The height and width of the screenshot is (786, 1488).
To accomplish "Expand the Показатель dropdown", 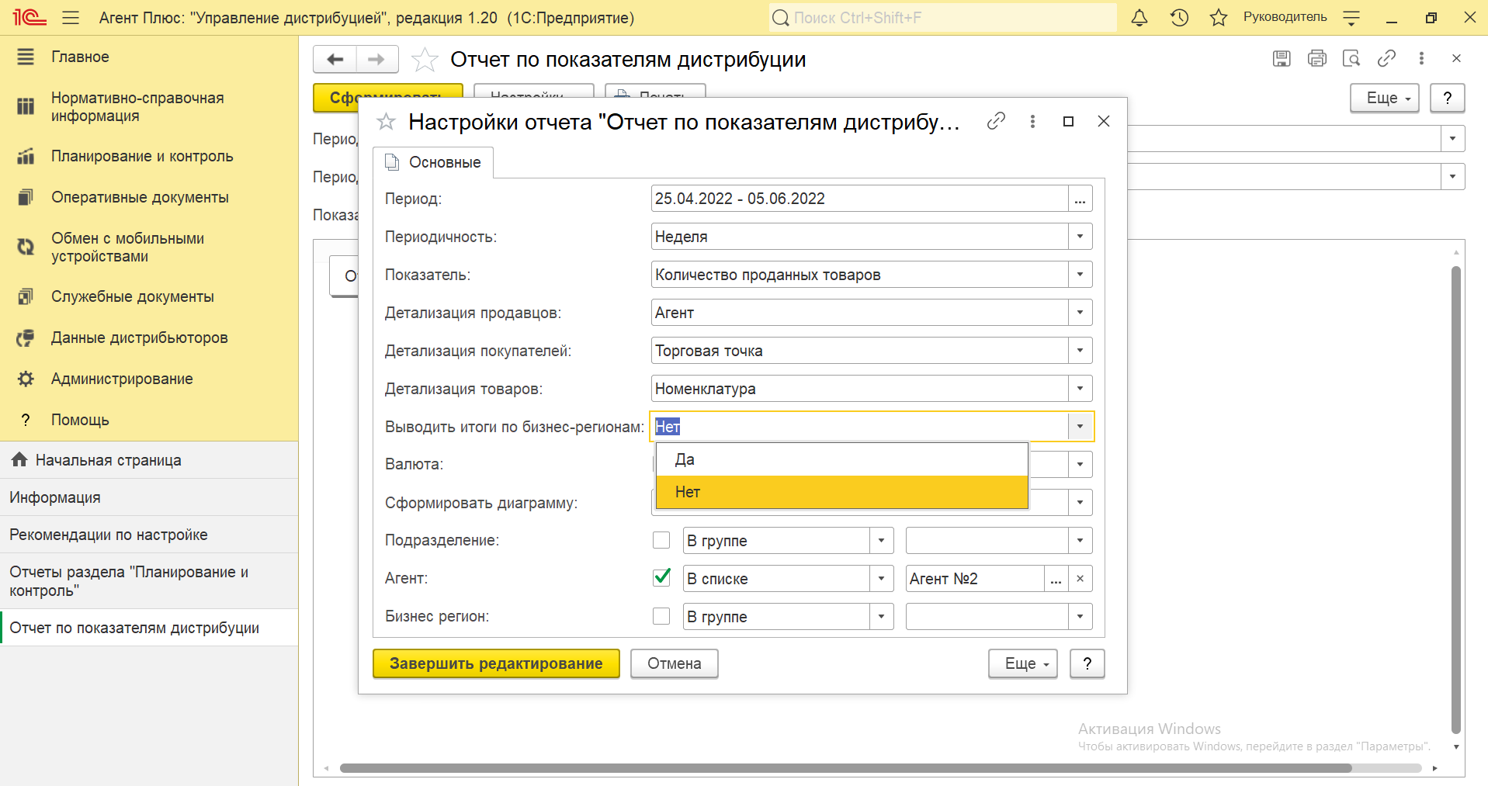I will click(1080, 275).
